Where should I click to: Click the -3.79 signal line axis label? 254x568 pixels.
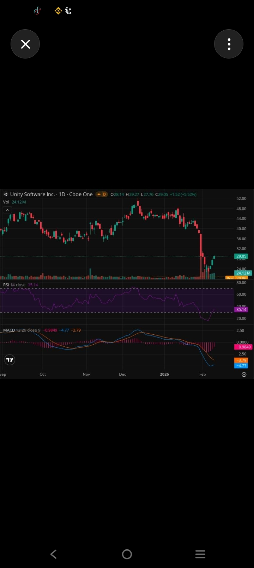241,360
